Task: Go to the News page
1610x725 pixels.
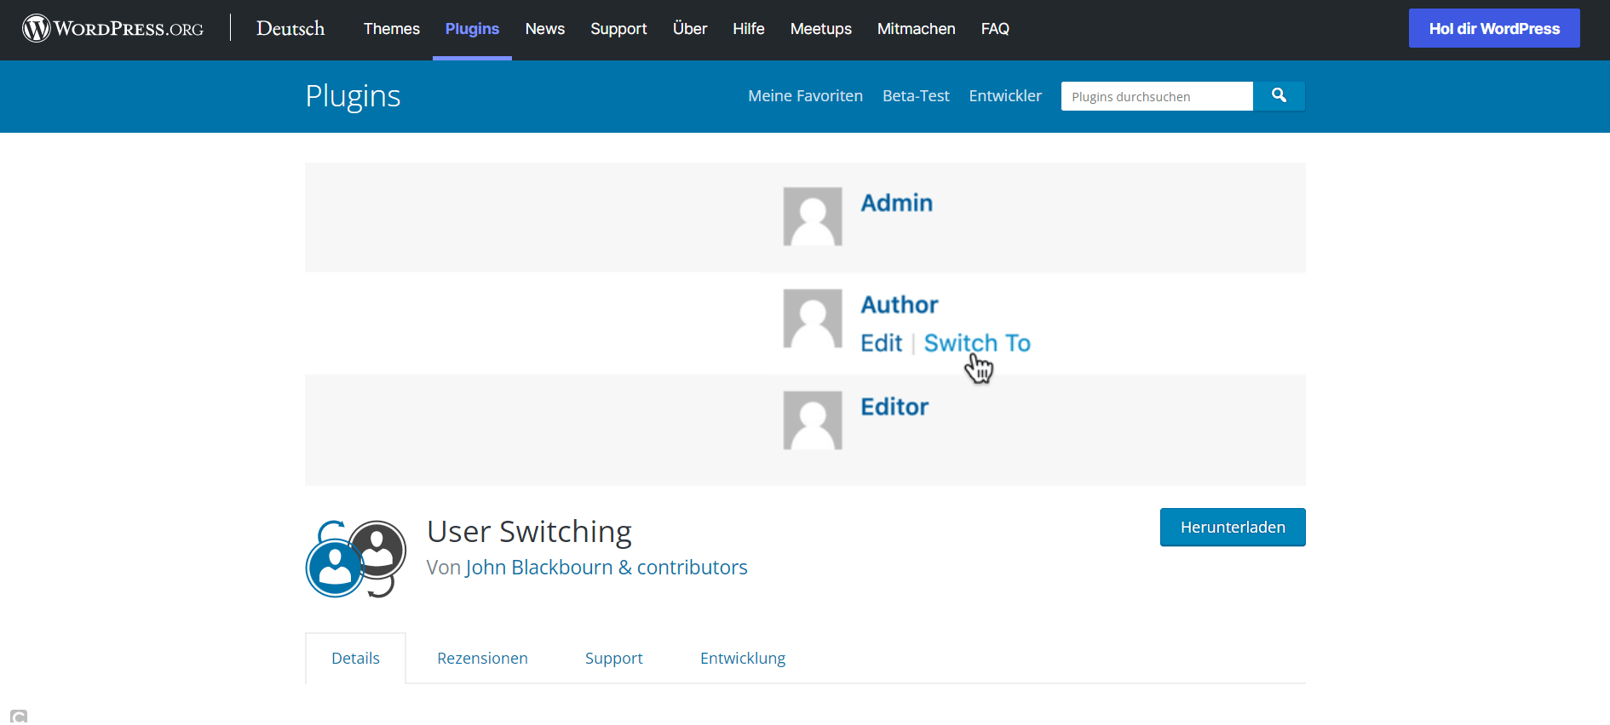Action: (545, 29)
